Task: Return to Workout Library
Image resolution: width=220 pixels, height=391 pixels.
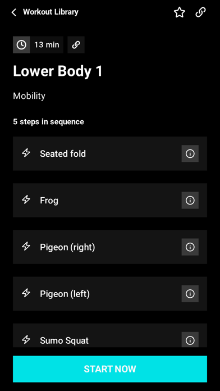Action: [51, 12]
